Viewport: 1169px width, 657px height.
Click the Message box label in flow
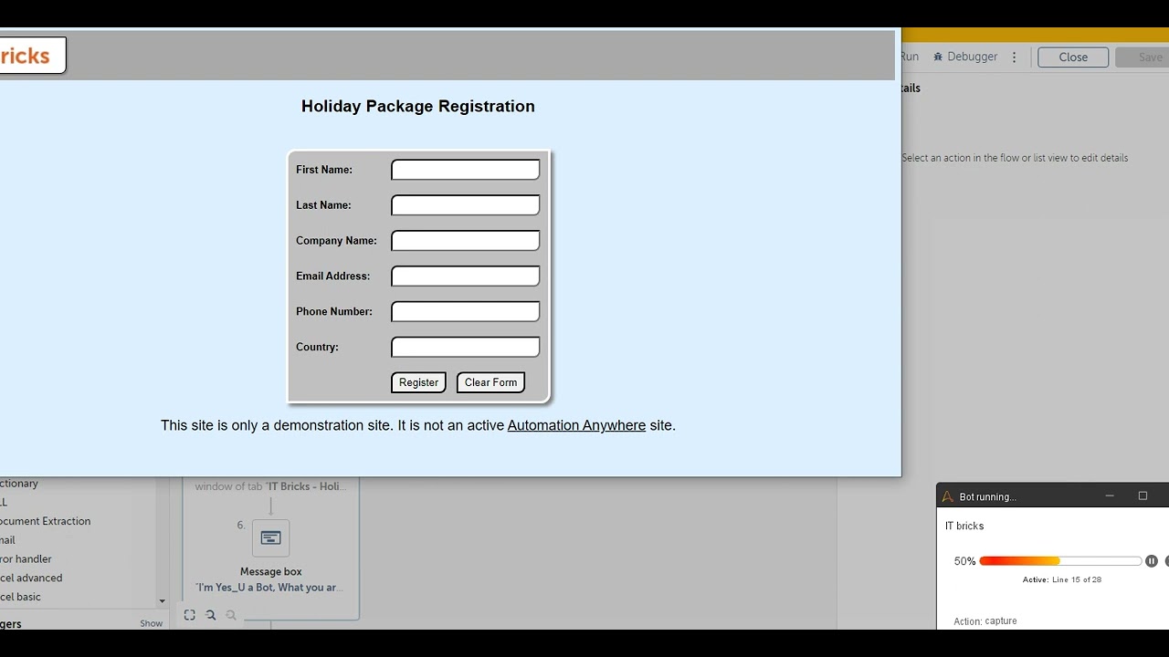pos(270,572)
